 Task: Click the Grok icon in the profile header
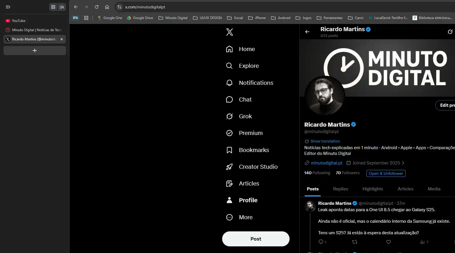tap(450, 32)
